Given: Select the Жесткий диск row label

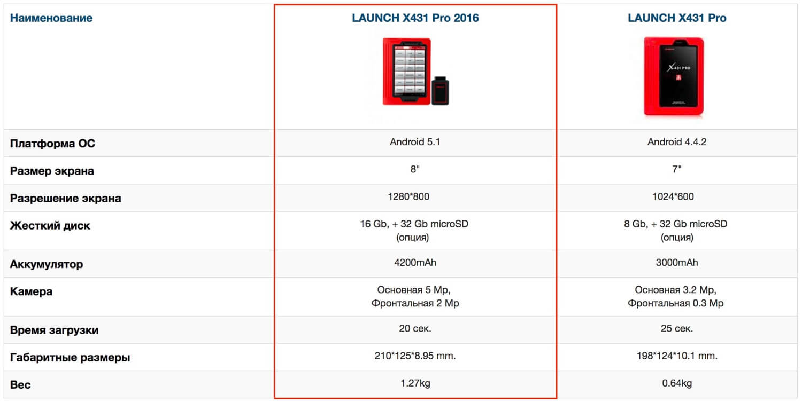Looking at the screenshot, I should pyautogui.click(x=50, y=226).
